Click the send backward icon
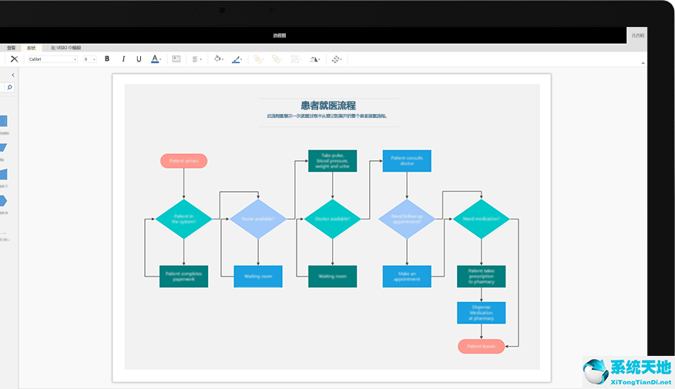The image size is (675, 389). (x=277, y=59)
